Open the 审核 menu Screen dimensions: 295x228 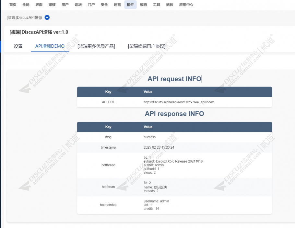52,5
